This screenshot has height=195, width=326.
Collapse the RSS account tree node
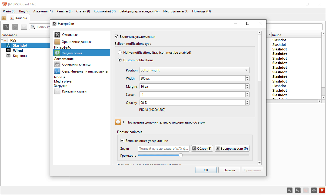pyautogui.click(x=2, y=40)
